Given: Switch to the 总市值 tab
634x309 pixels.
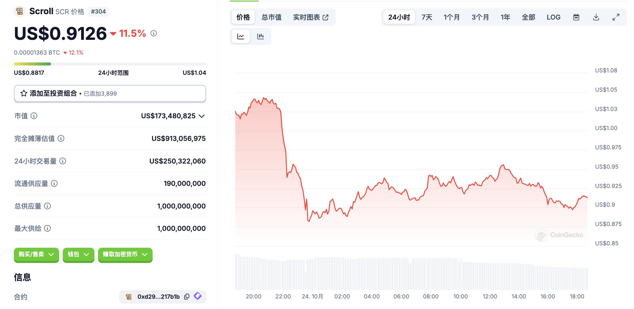Looking at the screenshot, I should (271, 17).
